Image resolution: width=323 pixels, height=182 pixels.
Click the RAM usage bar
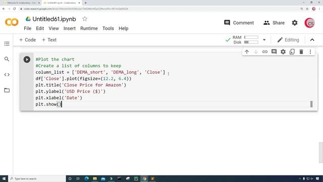[x=251, y=37]
